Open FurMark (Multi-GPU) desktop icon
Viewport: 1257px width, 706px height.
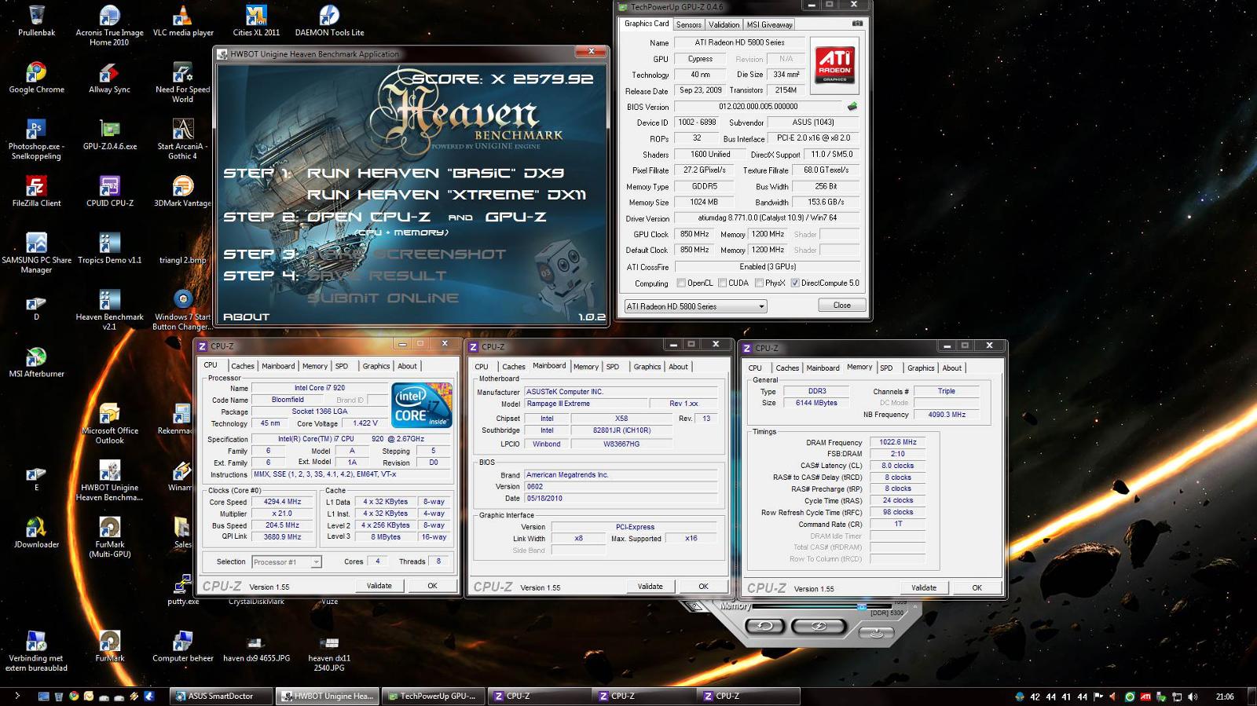pos(109,537)
